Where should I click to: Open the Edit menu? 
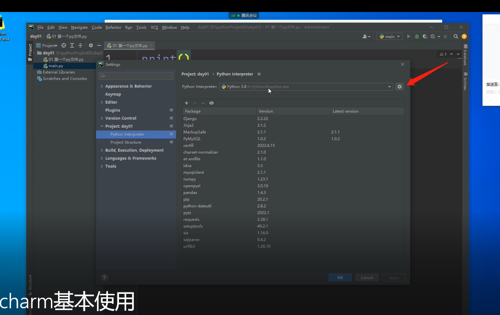51,27
